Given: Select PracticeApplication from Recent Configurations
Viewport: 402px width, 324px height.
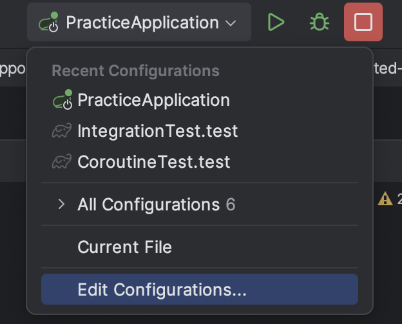Looking at the screenshot, I should coord(153,100).
